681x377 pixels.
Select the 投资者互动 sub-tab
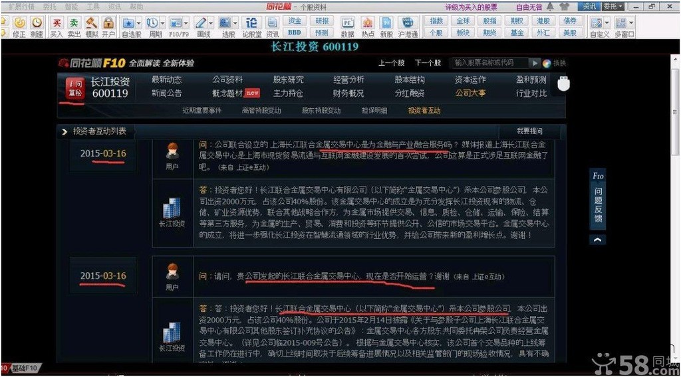pos(424,110)
